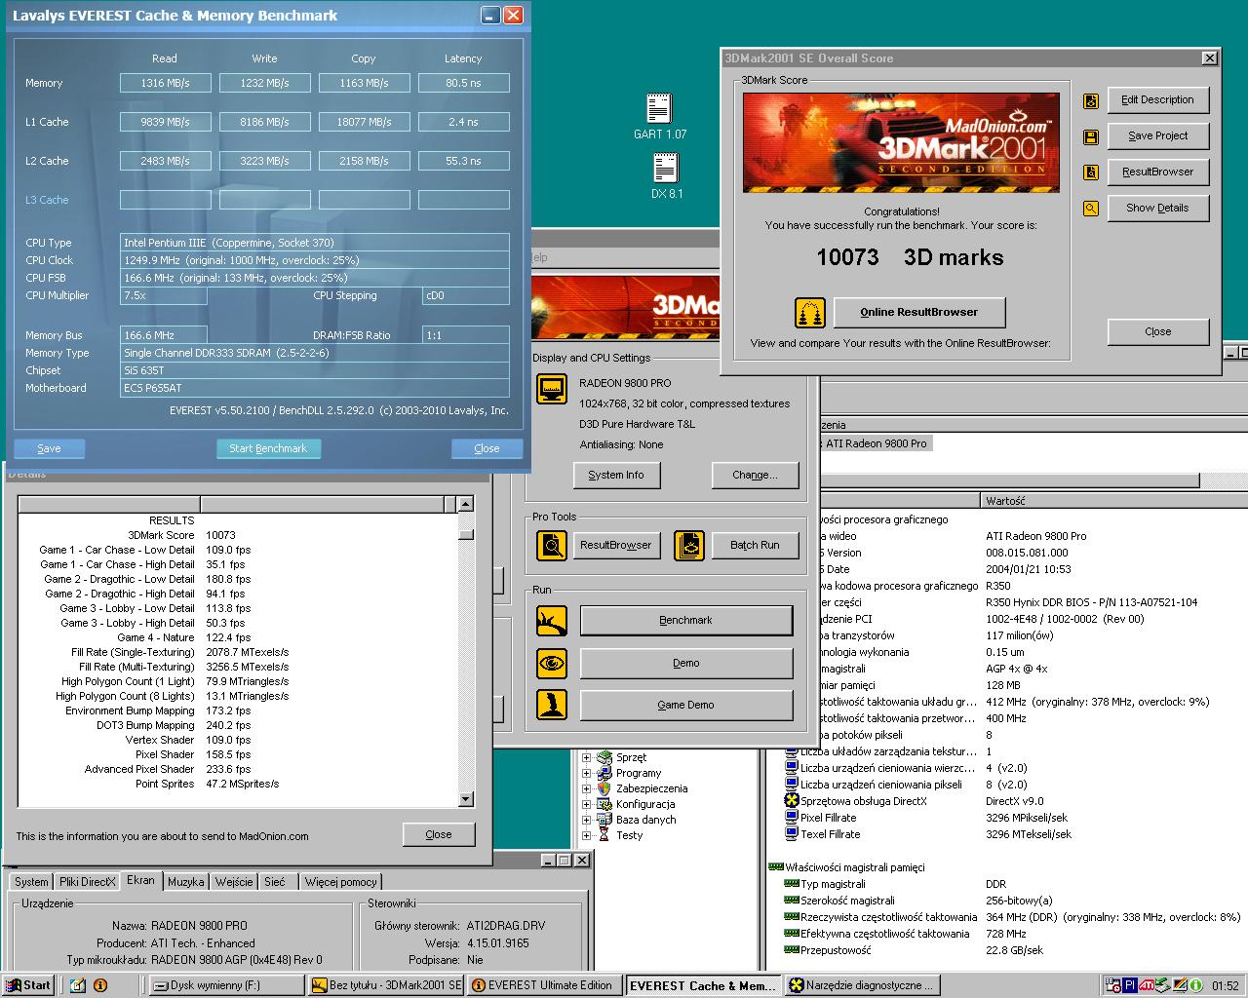This screenshot has width=1248, height=998.
Task: Click the L1 Cache Copy 18077 MB/s field
Action: coord(365,123)
